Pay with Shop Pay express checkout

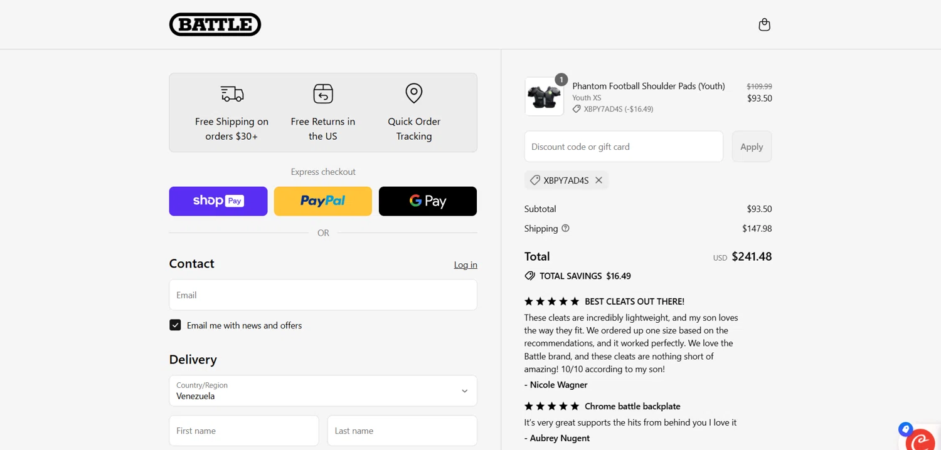click(218, 201)
